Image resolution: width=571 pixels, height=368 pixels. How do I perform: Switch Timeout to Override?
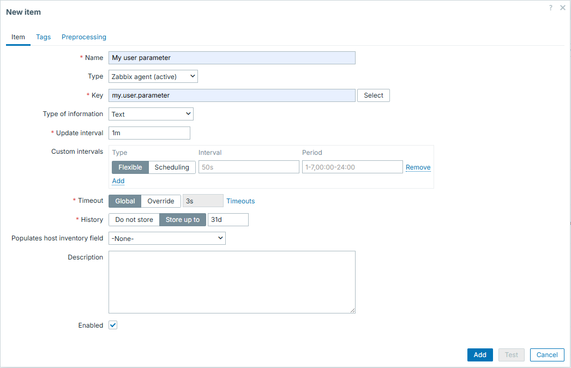pos(161,201)
